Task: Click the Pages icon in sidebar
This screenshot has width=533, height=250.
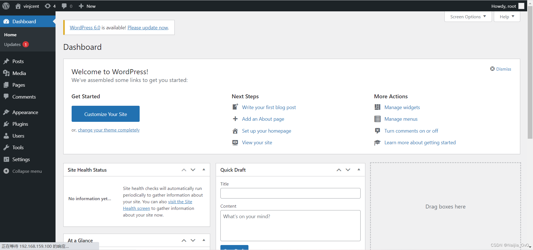Action: [6, 85]
